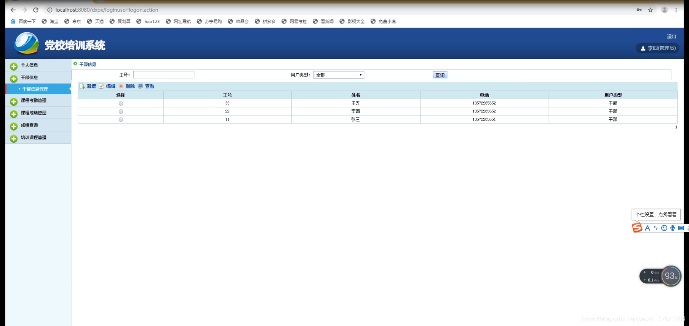Select the radio button for 李四
Image resolution: width=689 pixels, height=326 pixels.
[x=121, y=111]
